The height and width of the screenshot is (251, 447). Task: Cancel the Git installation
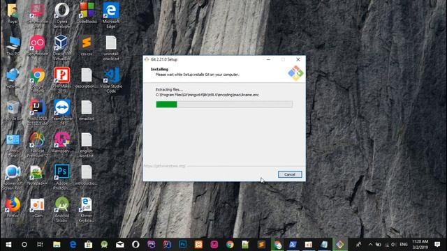coord(290,174)
